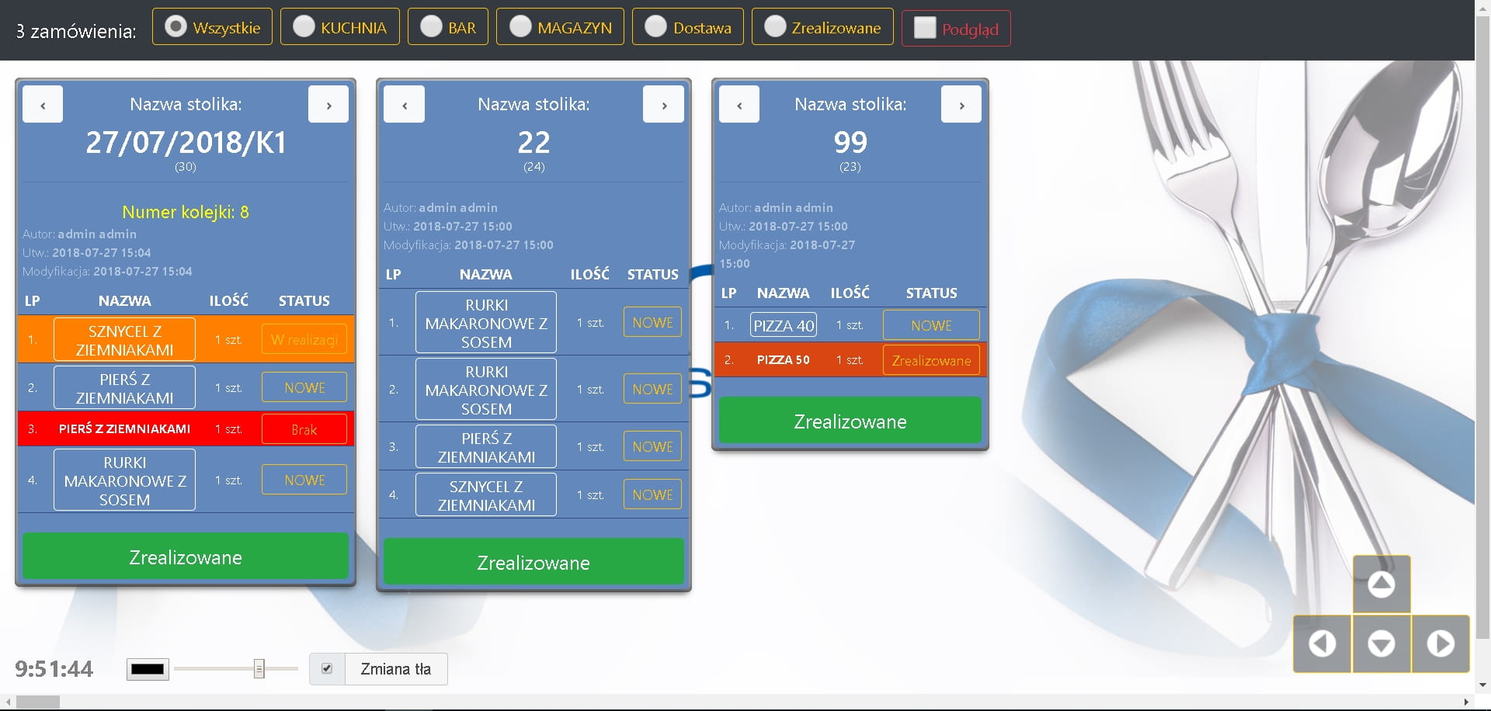
Task: Click the left arrow navigation icon
Action: click(x=1322, y=643)
